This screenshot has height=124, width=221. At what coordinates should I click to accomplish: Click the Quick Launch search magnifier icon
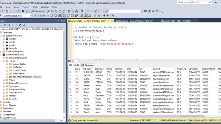click(x=210, y=2)
